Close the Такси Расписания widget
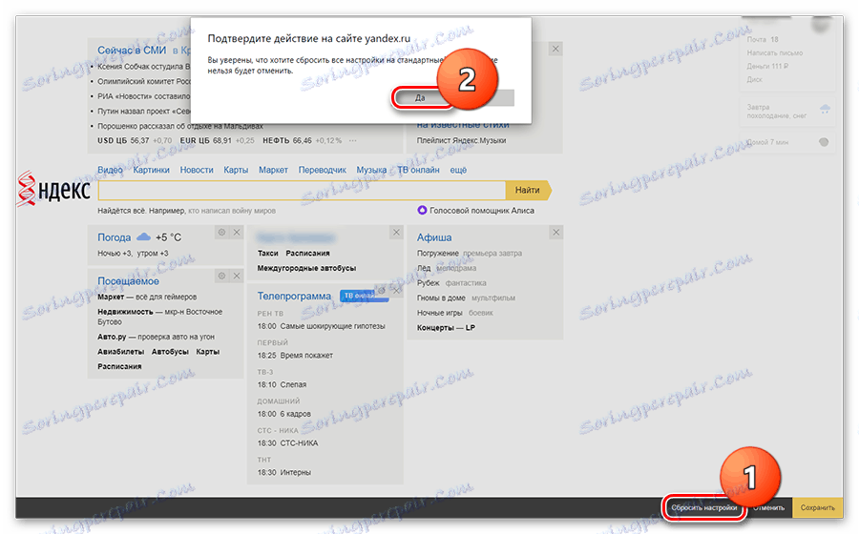Viewport: 859px width, 534px height. click(x=396, y=233)
